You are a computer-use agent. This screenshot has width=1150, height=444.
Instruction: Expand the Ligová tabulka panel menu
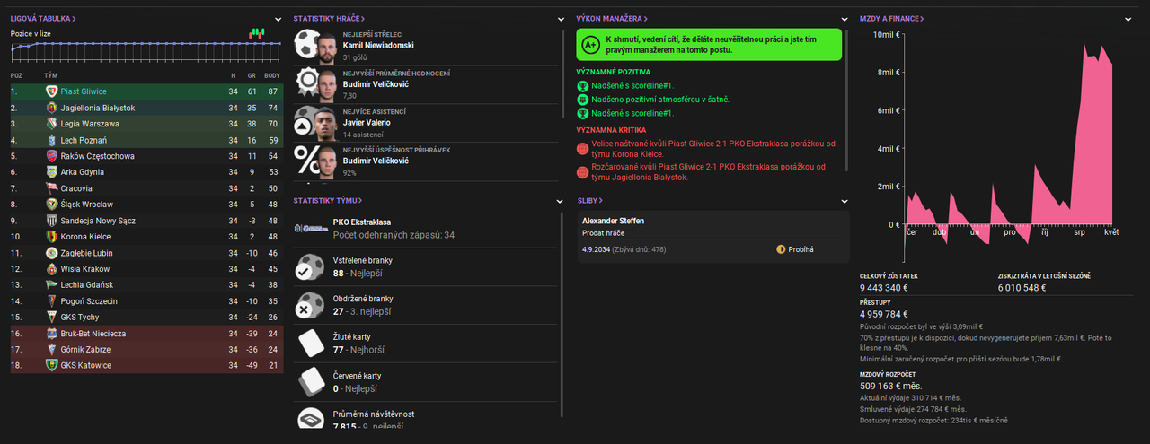coord(279,19)
